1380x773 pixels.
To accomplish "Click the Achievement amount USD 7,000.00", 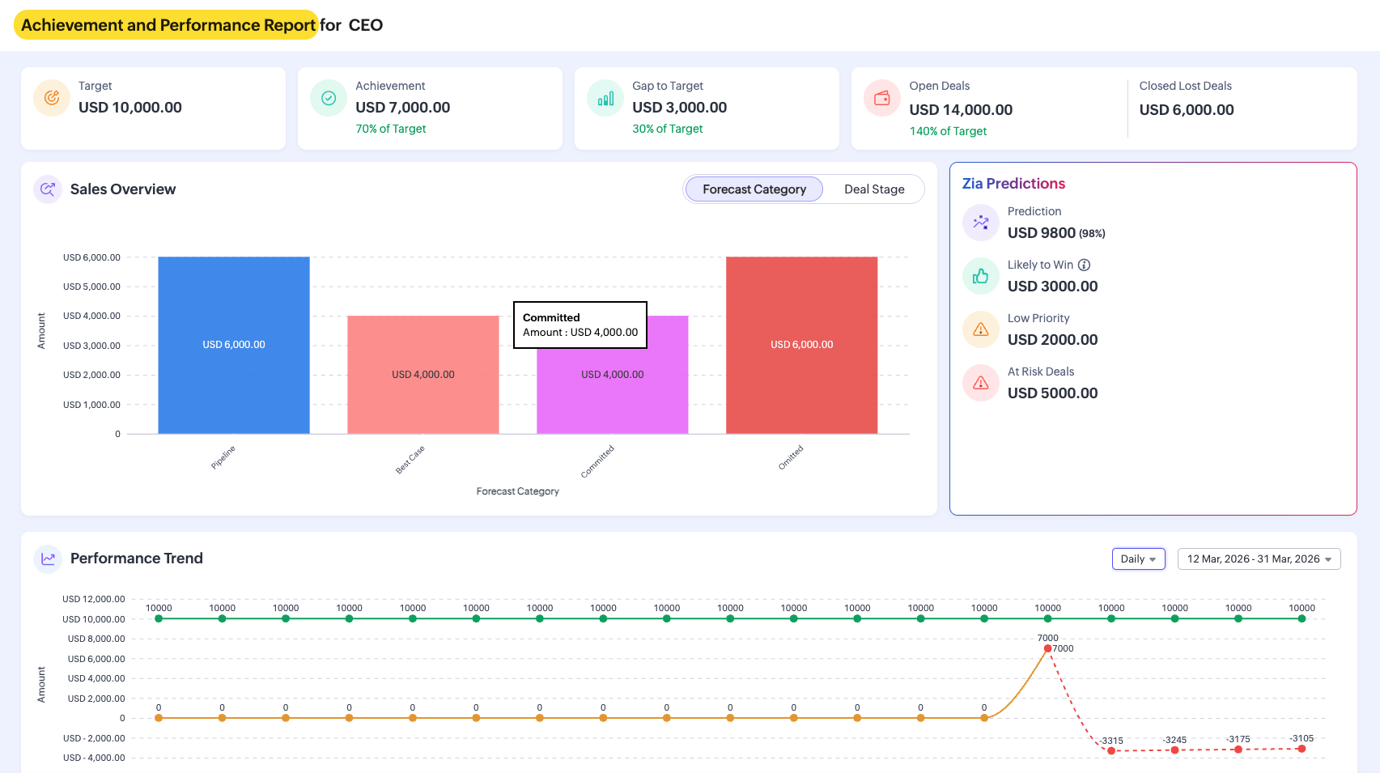I will pos(403,108).
